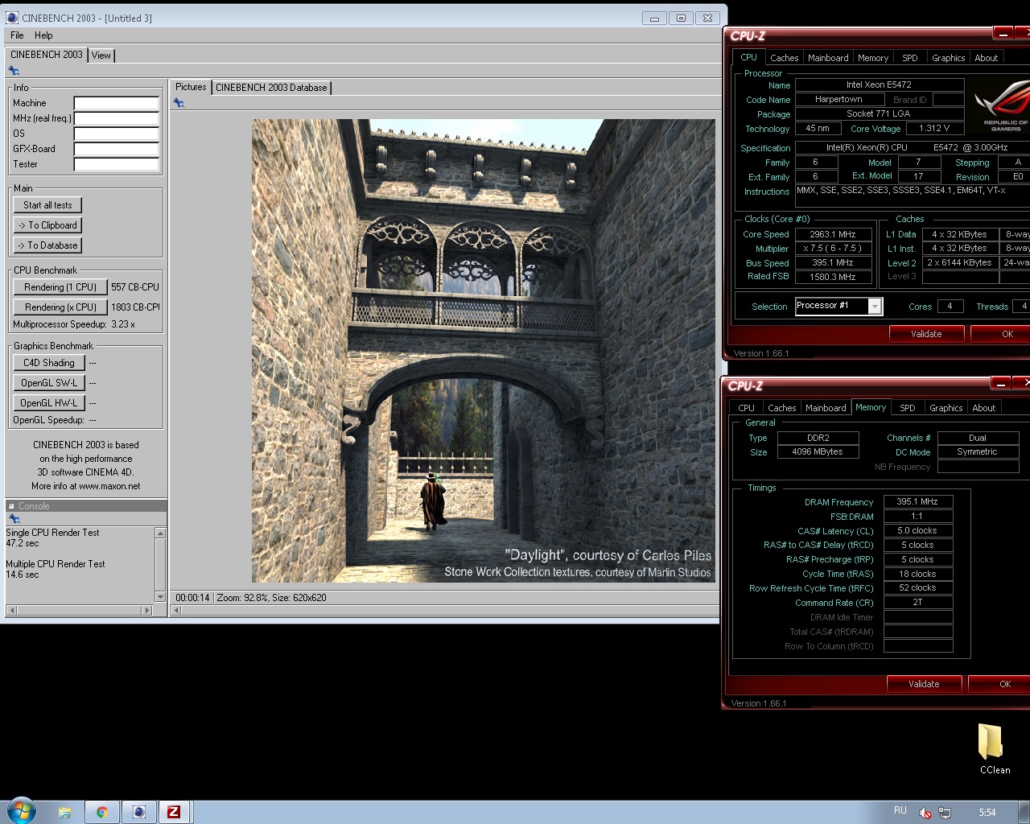Switch to CINEBENCH via its taskbar icon
Screen dimensions: 1030x824
(x=139, y=812)
